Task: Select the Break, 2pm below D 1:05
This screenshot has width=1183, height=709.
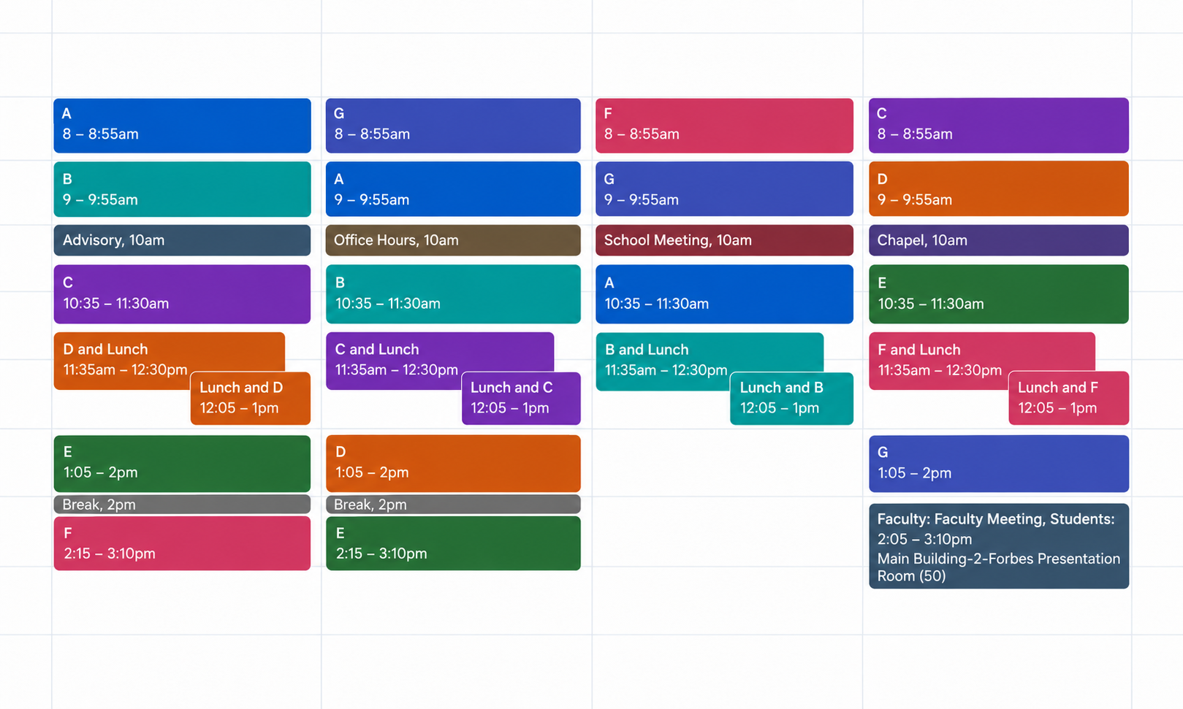Action: point(453,505)
